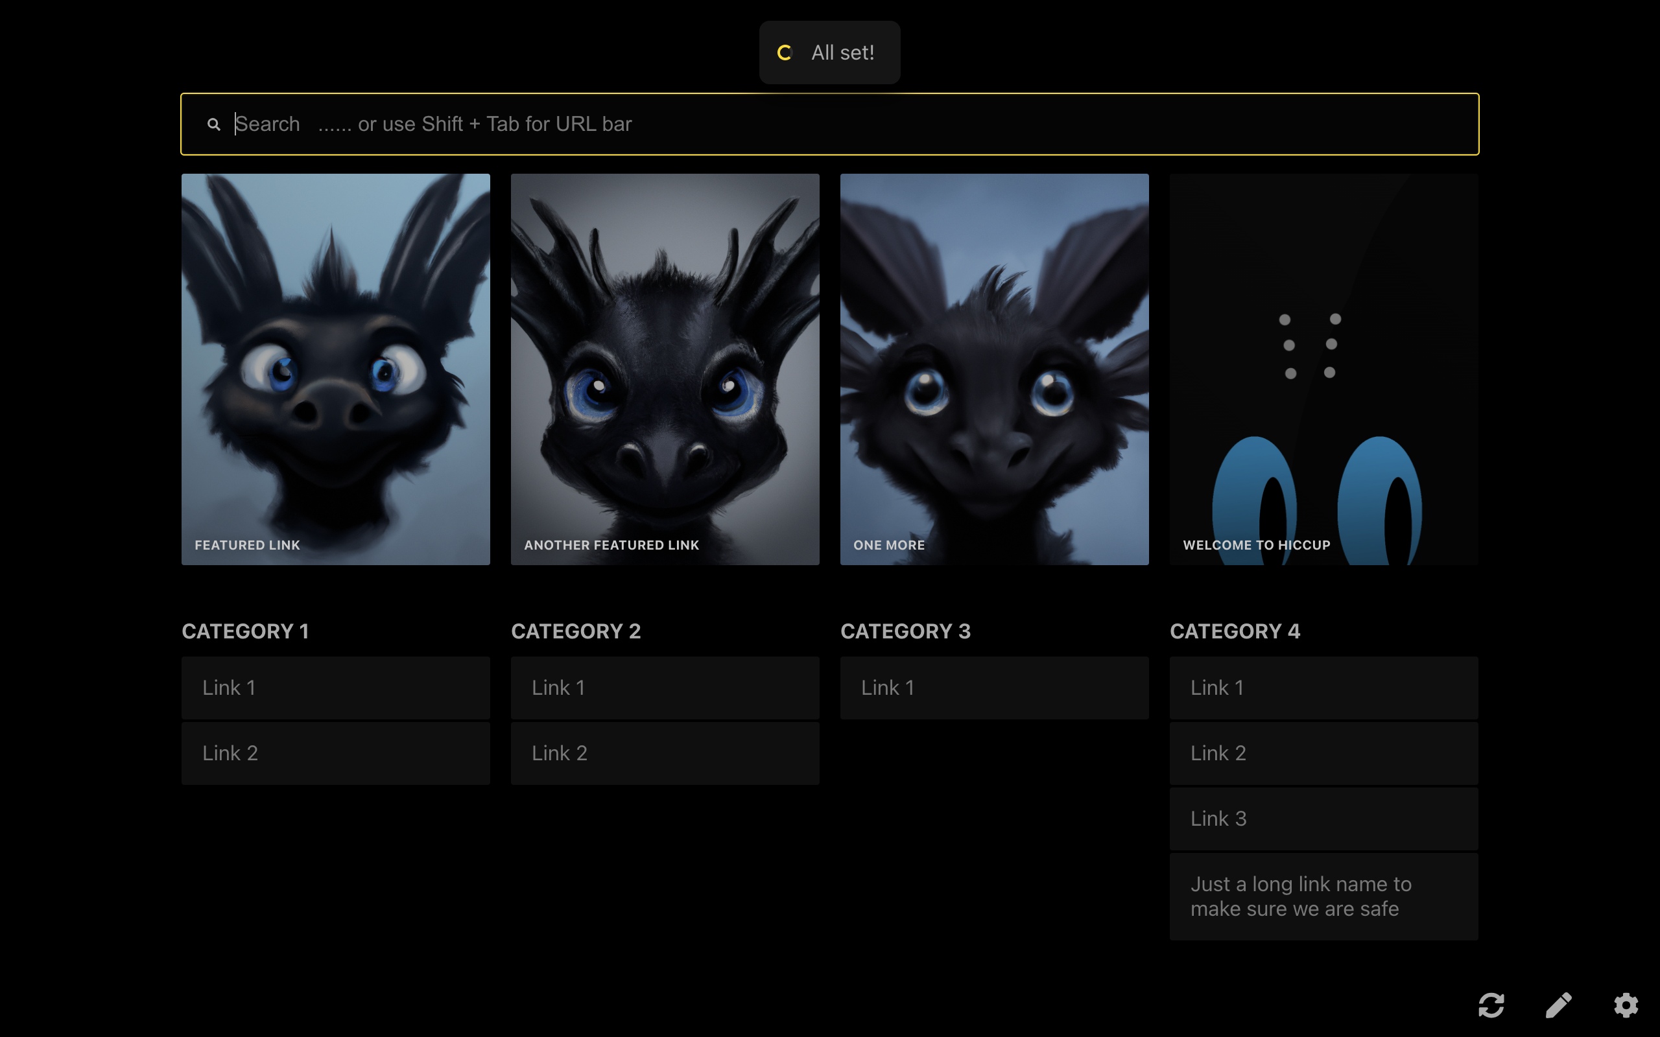
Task: Dismiss the All set! notification toast
Action: pyautogui.click(x=843, y=52)
